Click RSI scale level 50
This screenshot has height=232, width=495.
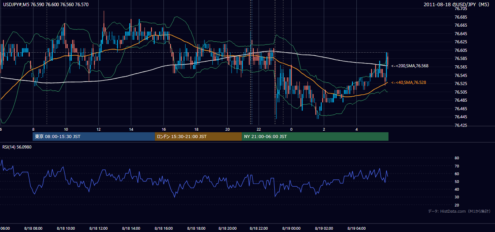pyautogui.click(x=457, y=182)
